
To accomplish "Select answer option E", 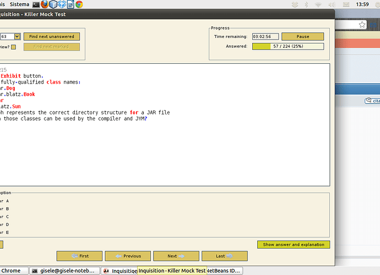I will pos(4,233).
